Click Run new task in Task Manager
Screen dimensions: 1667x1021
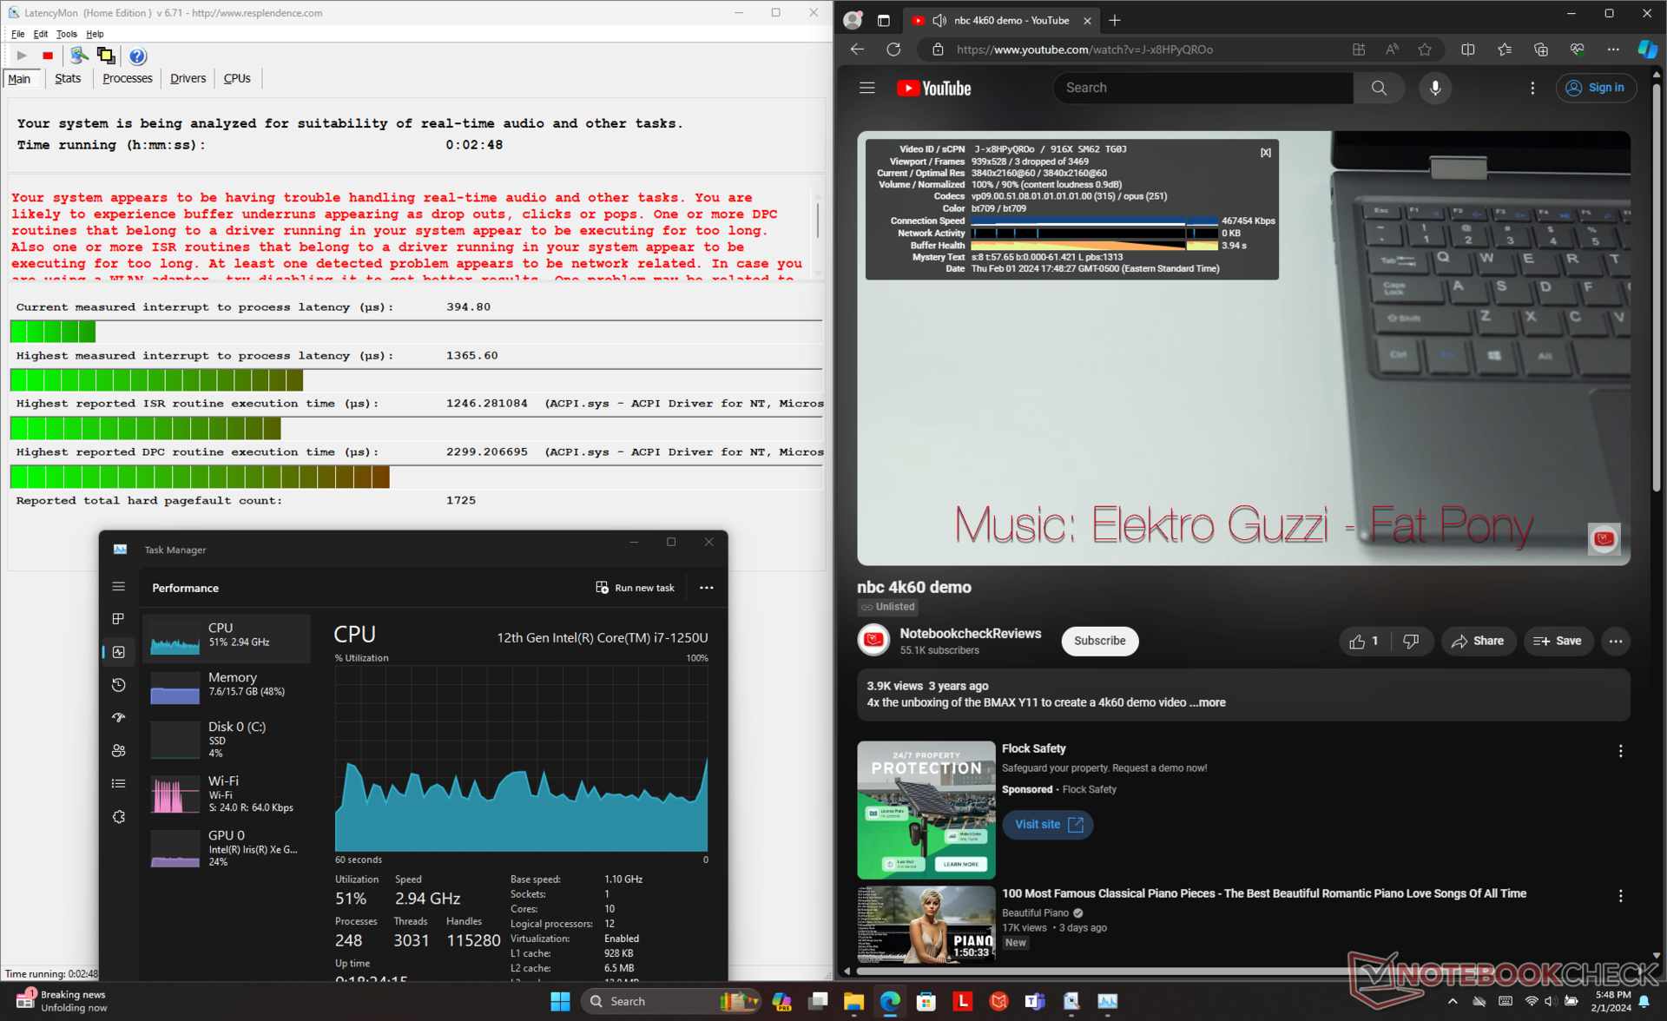(635, 588)
